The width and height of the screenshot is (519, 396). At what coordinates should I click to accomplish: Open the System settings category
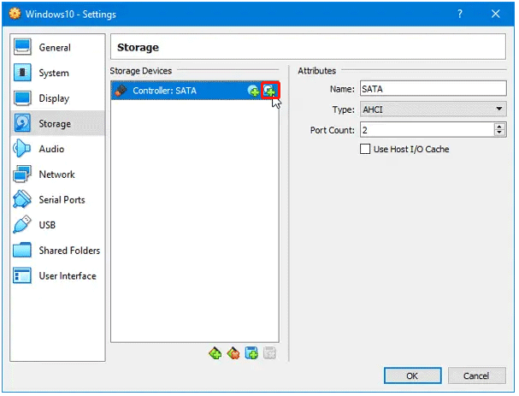pyautogui.click(x=57, y=73)
